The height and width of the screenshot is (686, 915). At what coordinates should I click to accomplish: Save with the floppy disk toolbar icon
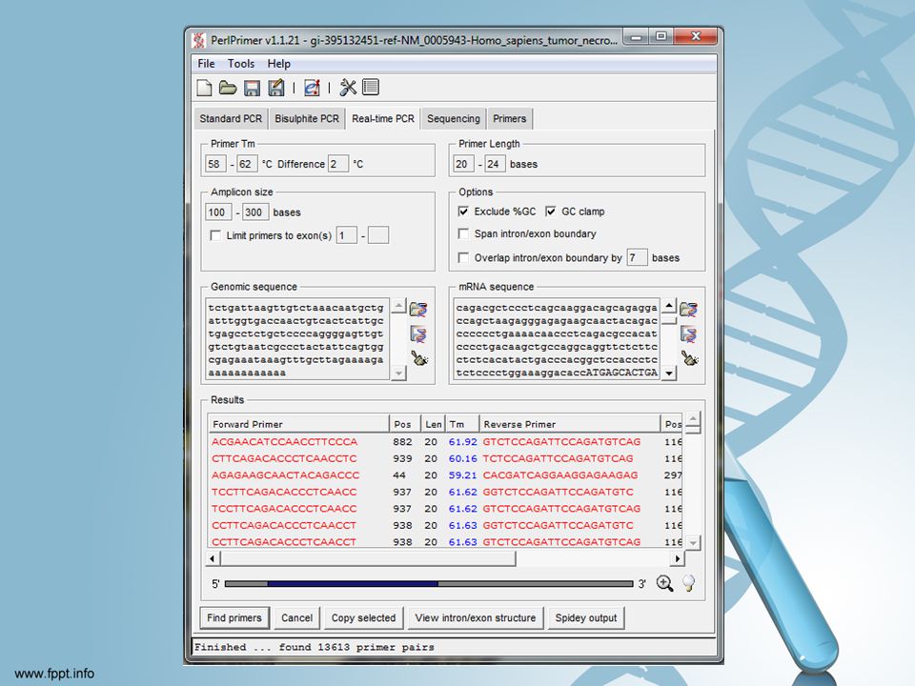pos(252,88)
